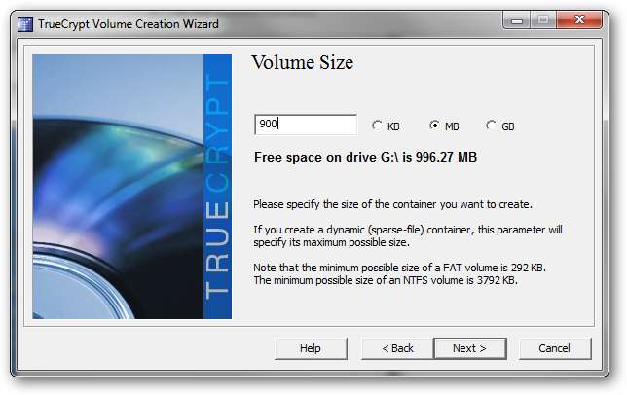Proceed with the Next button
The height and width of the screenshot is (395, 627).
point(470,348)
